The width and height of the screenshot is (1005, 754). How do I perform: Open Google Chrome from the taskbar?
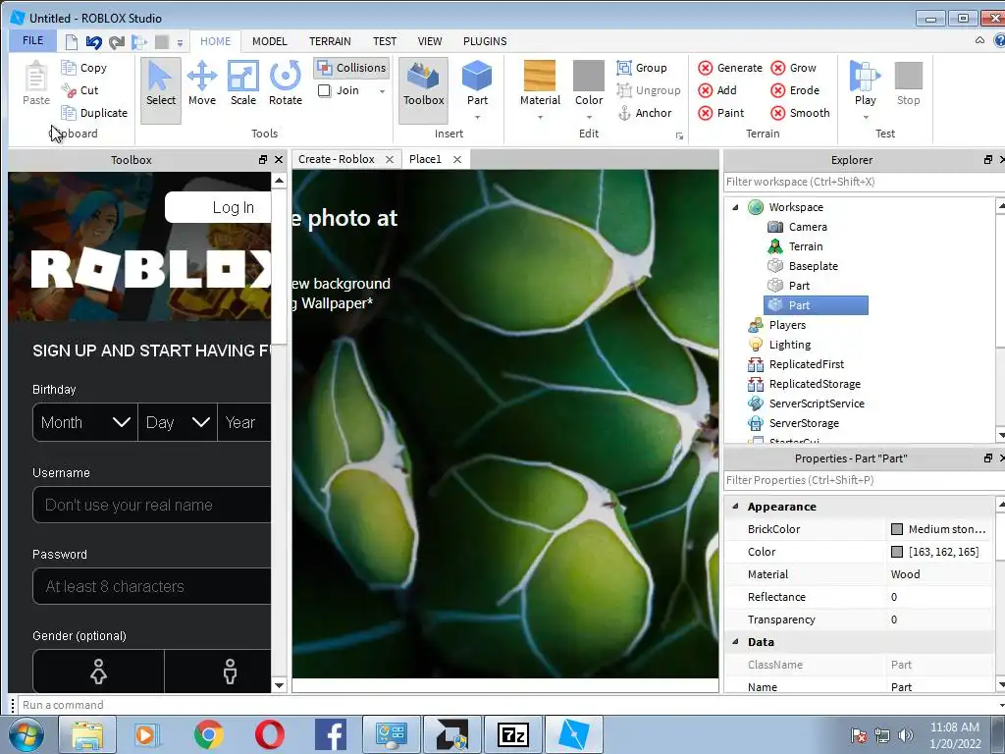point(208,734)
